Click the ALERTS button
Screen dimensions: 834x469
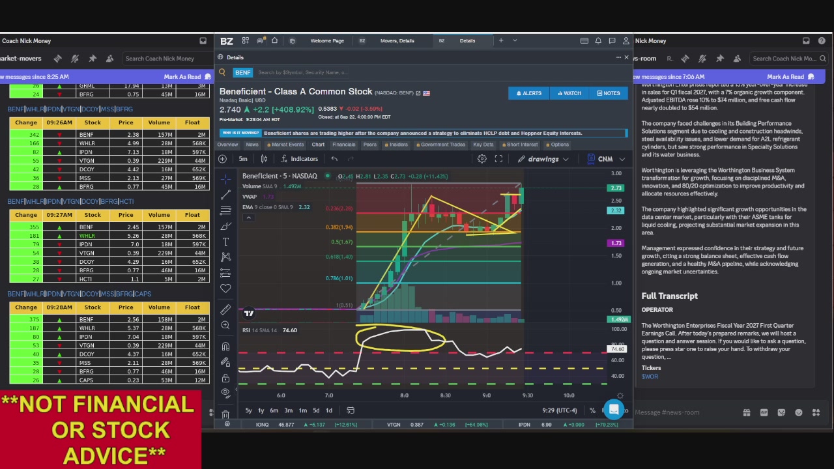[528, 93]
